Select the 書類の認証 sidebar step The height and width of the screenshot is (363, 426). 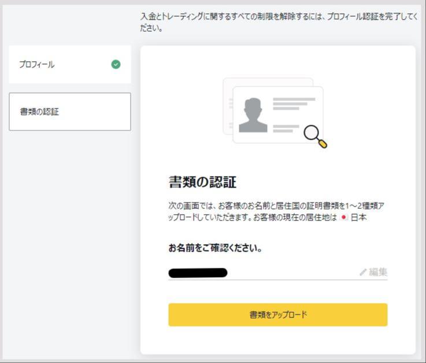pos(70,111)
